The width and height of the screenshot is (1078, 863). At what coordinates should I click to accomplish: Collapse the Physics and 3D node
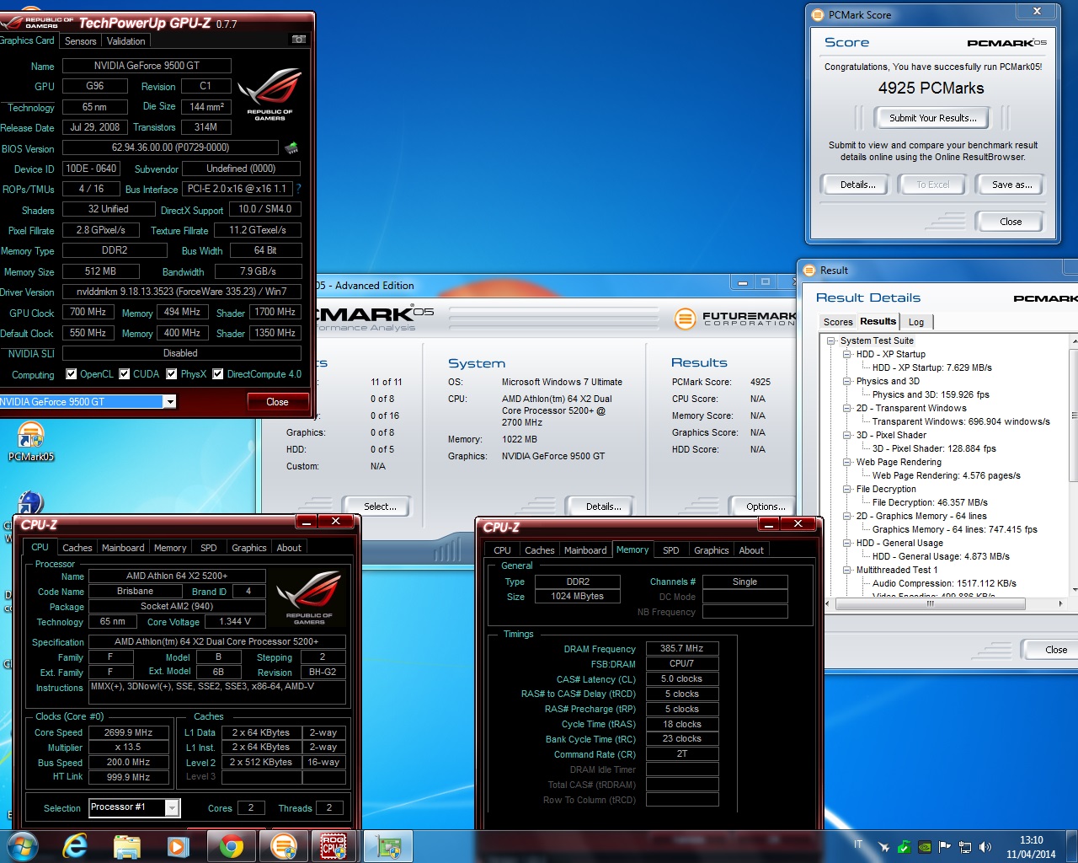click(847, 381)
